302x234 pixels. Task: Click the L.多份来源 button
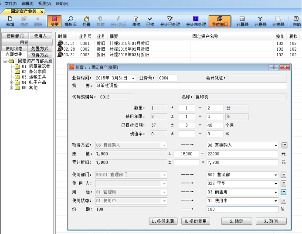[x=163, y=221]
